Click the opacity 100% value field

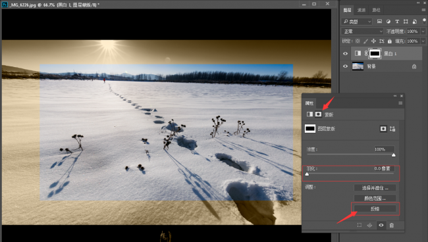pyautogui.click(x=413, y=32)
